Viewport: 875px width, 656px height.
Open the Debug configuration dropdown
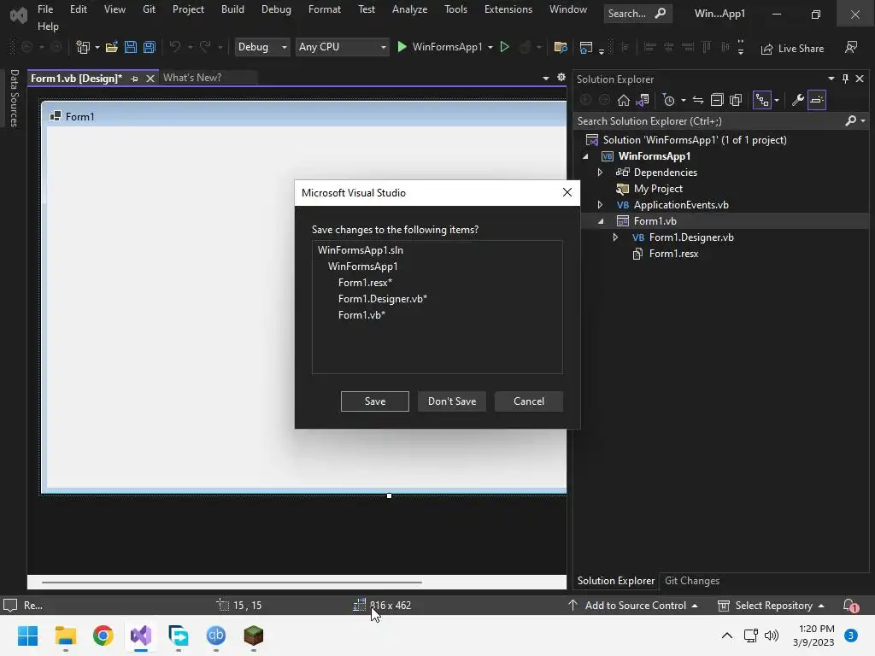point(261,47)
